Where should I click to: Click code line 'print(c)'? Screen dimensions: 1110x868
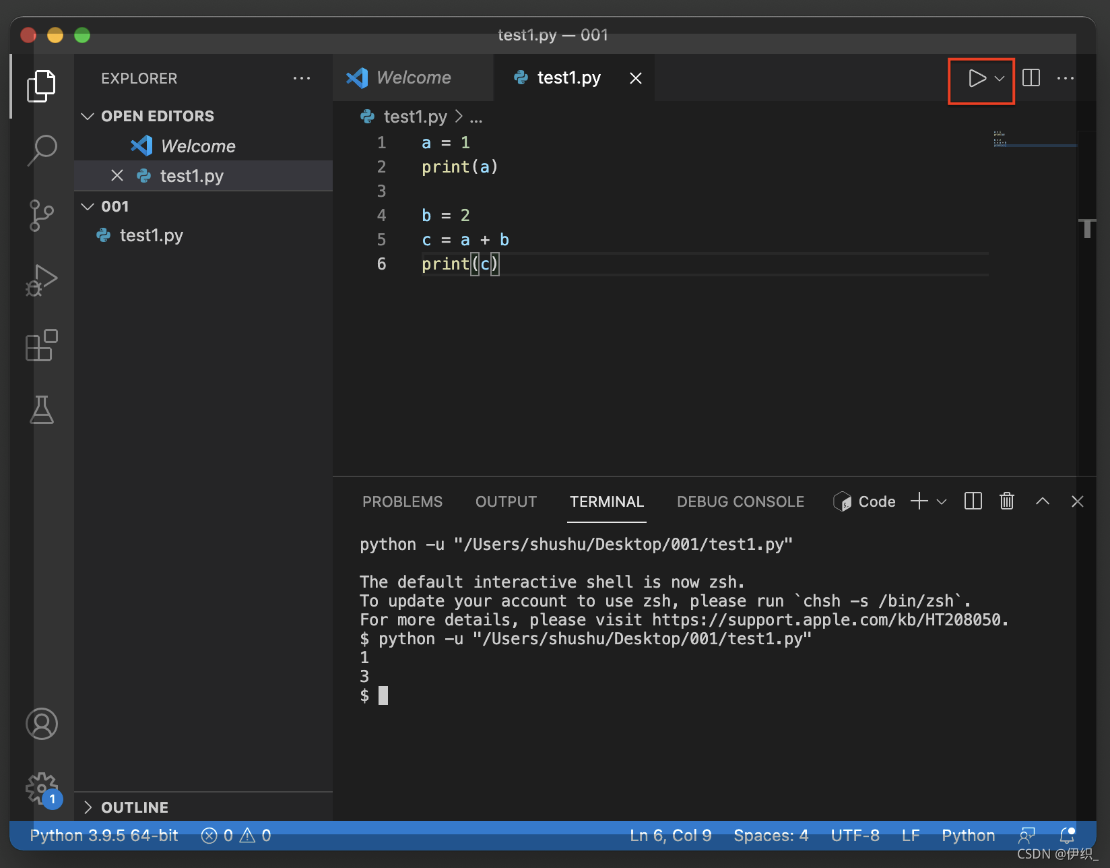pyautogui.click(x=460, y=264)
